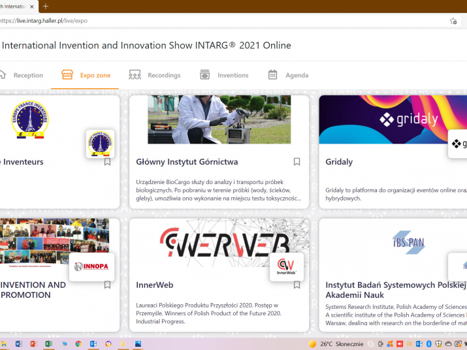Open the Instytut Badań Systemowych title link
This screenshot has height=350, width=467.
pyautogui.click(x=396, y=289)
